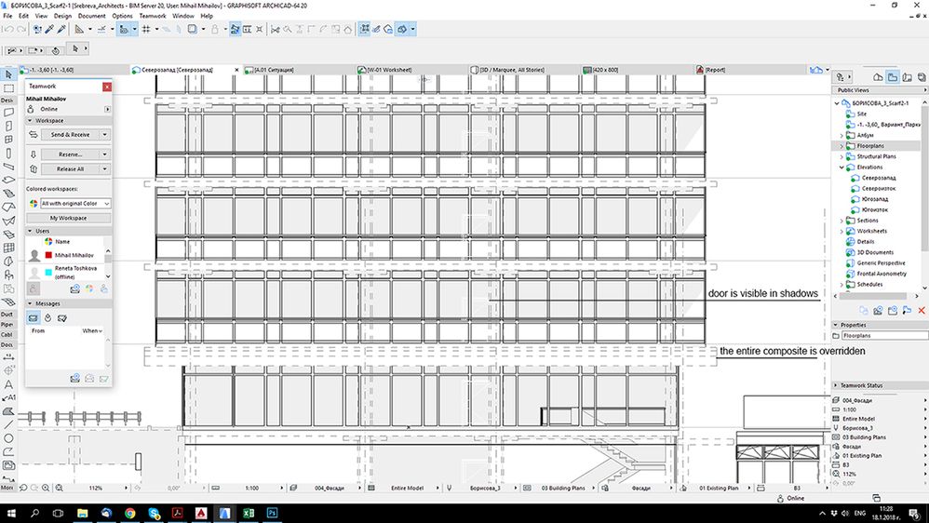Open the new message icon below the users list
Image resolution: width=929 pixels, height=523 pixels.
click(75, 288)
